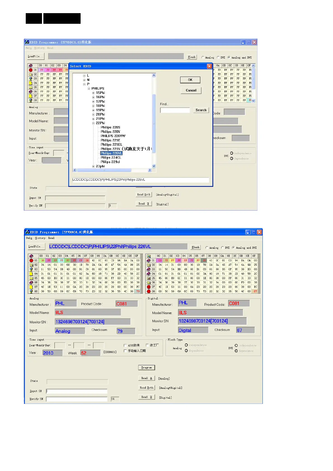
Task: Click row 02 folder icon in loaded window's analog grid
Action: click(31, 265)
